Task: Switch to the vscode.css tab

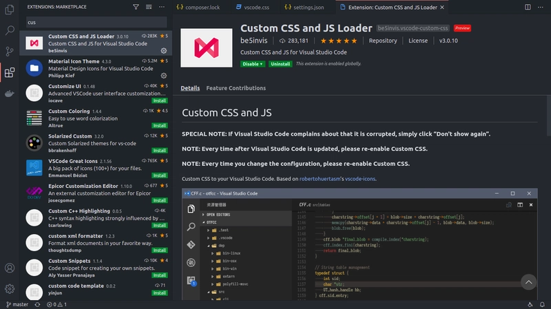Action: [252, 7]
